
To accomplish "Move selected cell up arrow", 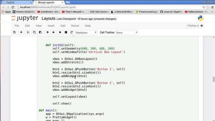I will tap(47, 32).
